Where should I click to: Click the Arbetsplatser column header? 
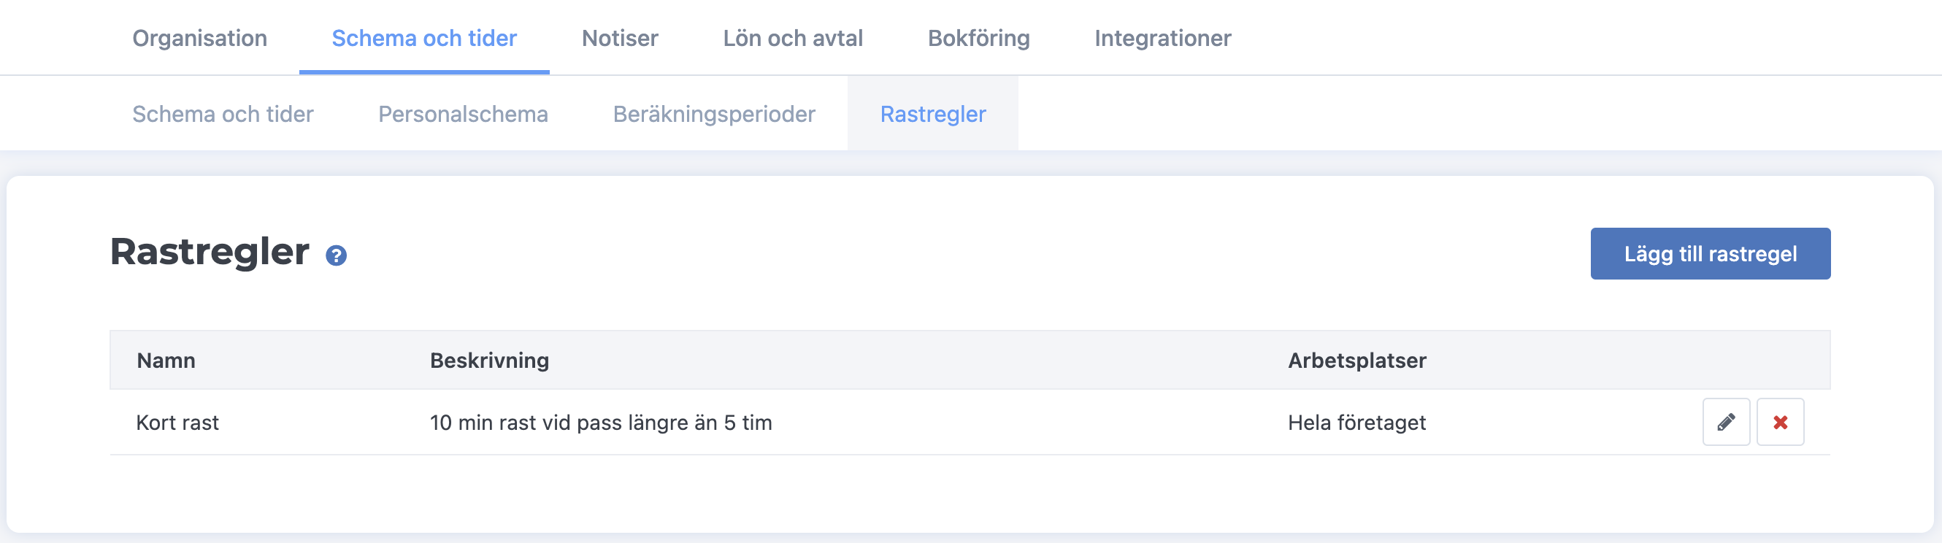click(1357, 361)
